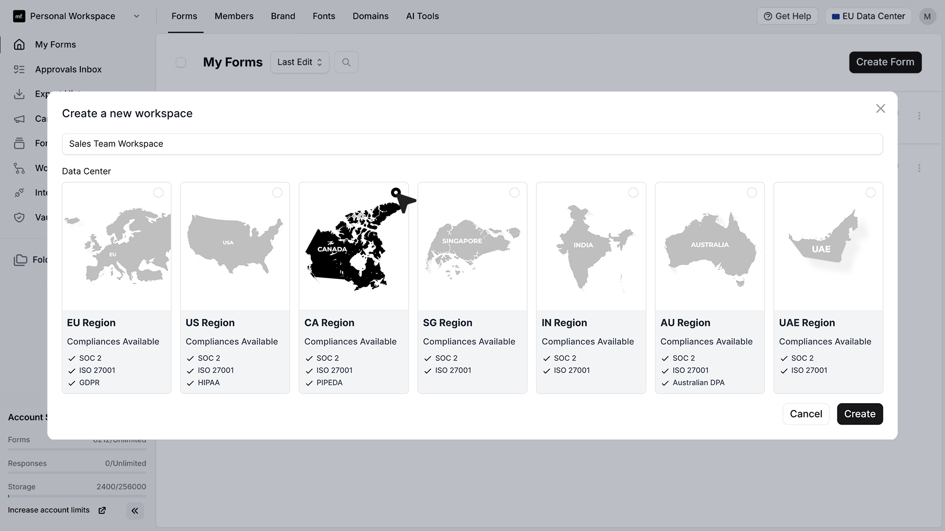Viewport: 945px width, 531px height.
Task: Click My Forms label in sidebar
Action: pos(56,45)
